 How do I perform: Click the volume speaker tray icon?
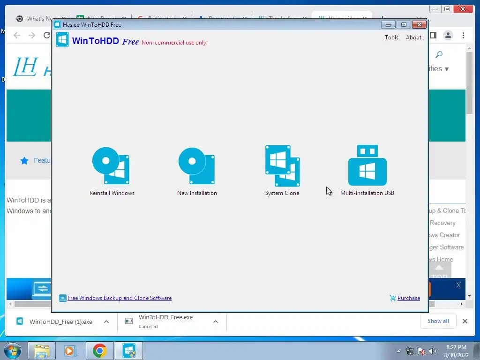433,351
